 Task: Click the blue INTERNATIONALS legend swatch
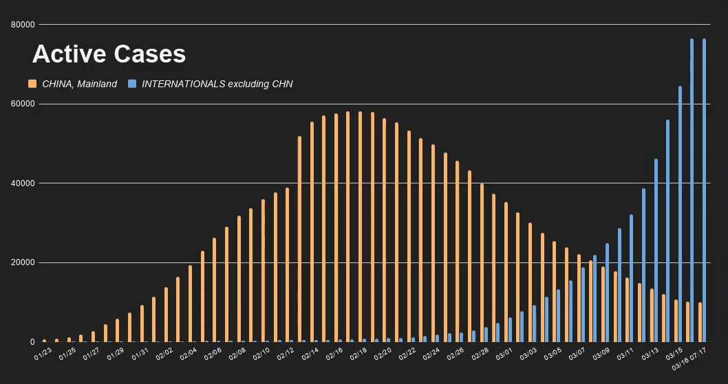point(132,84)
